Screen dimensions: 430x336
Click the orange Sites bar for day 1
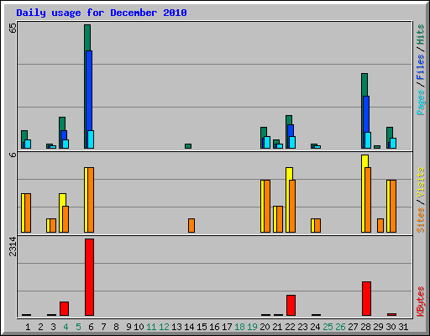pos(28,213)
